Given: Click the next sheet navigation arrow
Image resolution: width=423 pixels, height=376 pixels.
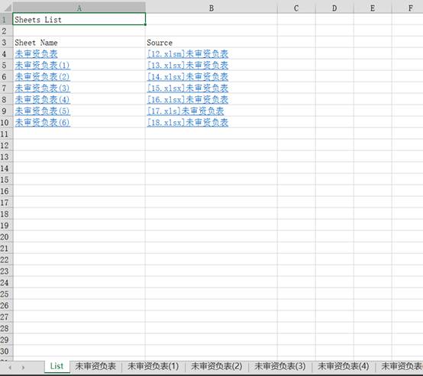Looking at the screenshot, I should pyautogui.click(x=23, y=367).
